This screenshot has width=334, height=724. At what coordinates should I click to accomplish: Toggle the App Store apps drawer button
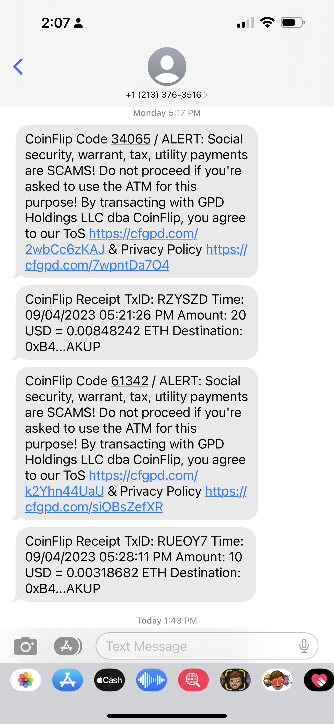tap(68, 646)
